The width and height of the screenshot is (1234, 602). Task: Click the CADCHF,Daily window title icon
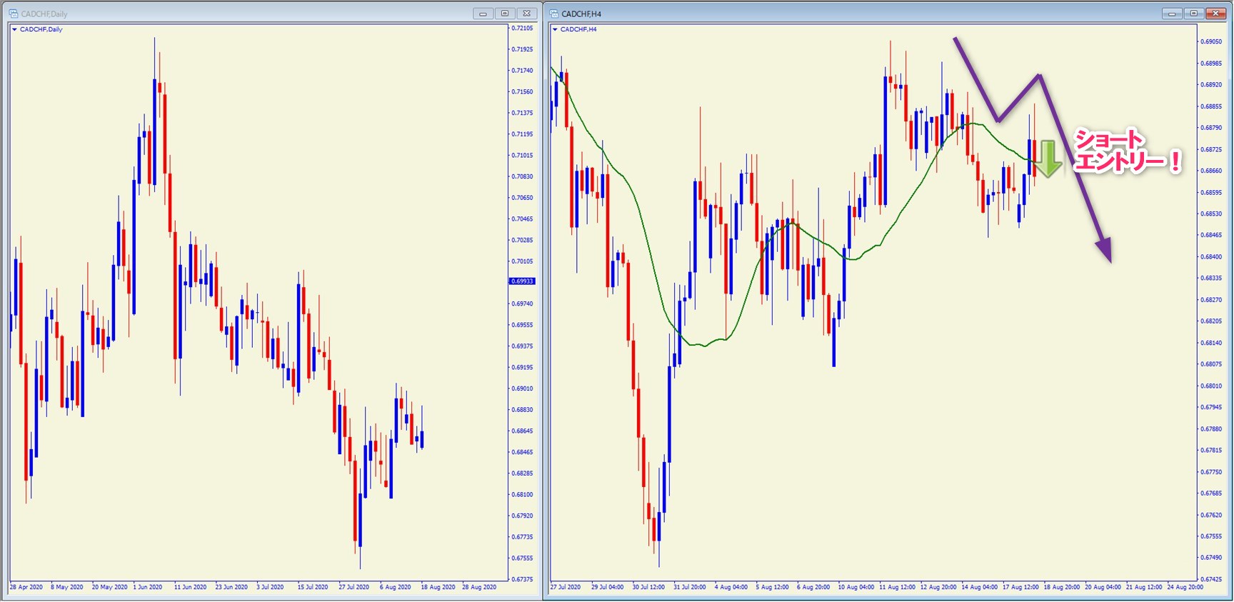(14, 14)
